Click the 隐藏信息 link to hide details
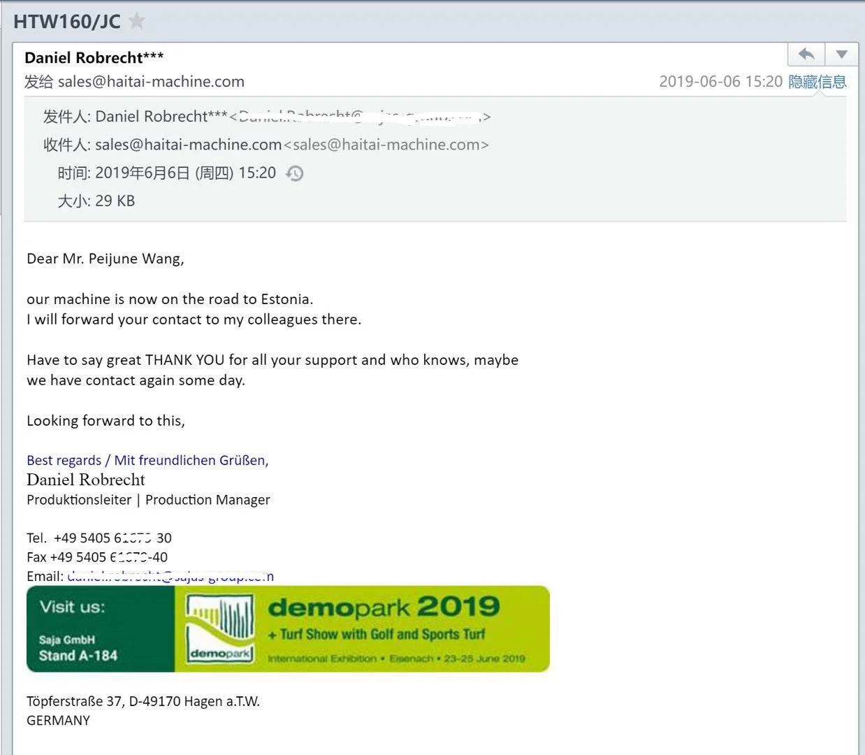Image resolution: width=865 pixels, height=755 pixels. click(817, 82)
